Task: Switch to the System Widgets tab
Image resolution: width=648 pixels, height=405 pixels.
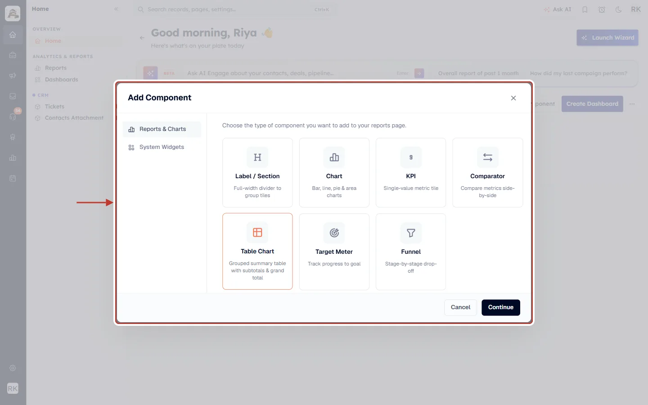Action: [162, 147]
